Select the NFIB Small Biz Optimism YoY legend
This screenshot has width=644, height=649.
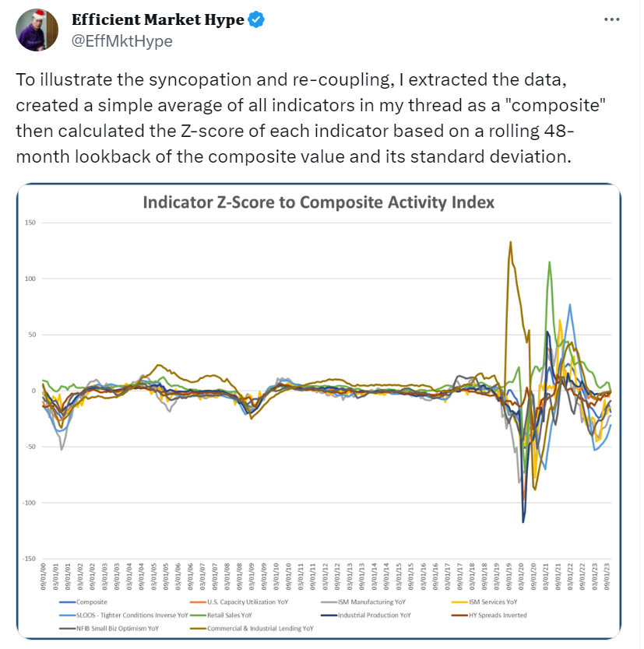[111, 627]
